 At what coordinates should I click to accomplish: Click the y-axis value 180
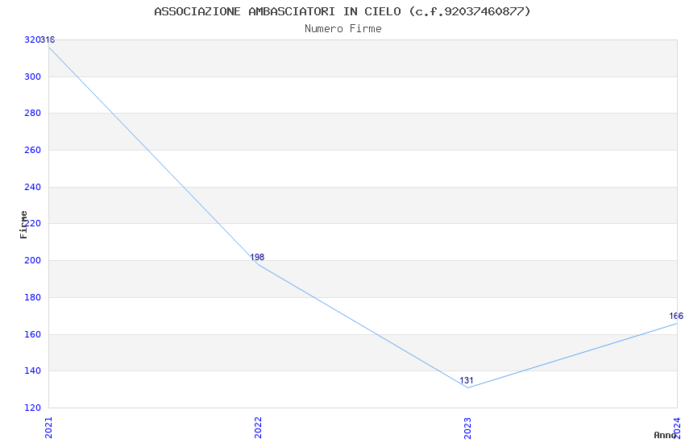pyautogui.click(x=33, y=297)
